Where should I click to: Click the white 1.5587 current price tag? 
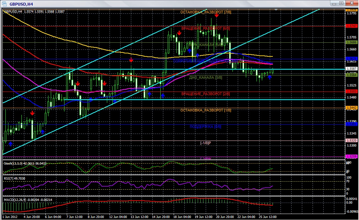point(351,69)
